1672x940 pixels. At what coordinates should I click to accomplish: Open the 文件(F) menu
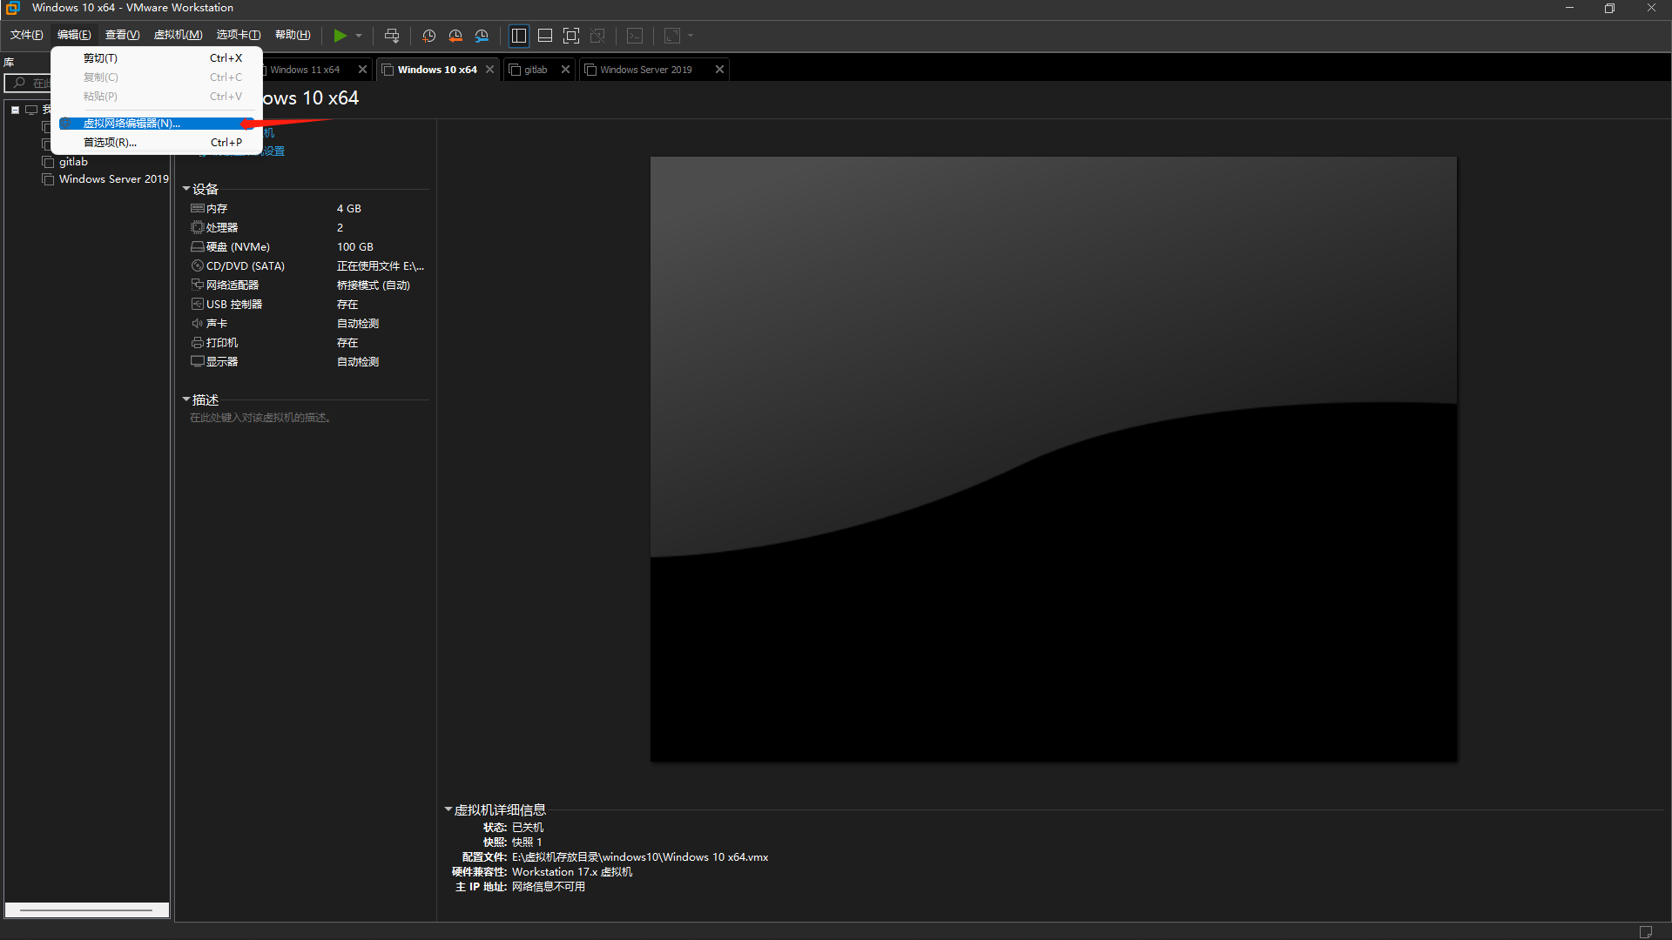pos(26,35)
